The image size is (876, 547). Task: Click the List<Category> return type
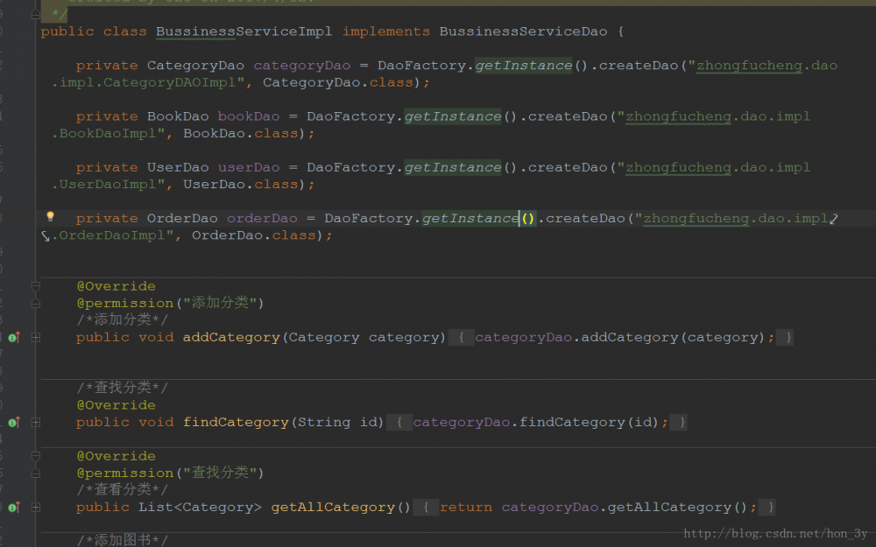pyautogui.click(x=200, y=508)
